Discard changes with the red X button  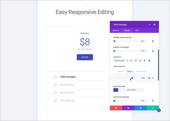tap(116, 108)
